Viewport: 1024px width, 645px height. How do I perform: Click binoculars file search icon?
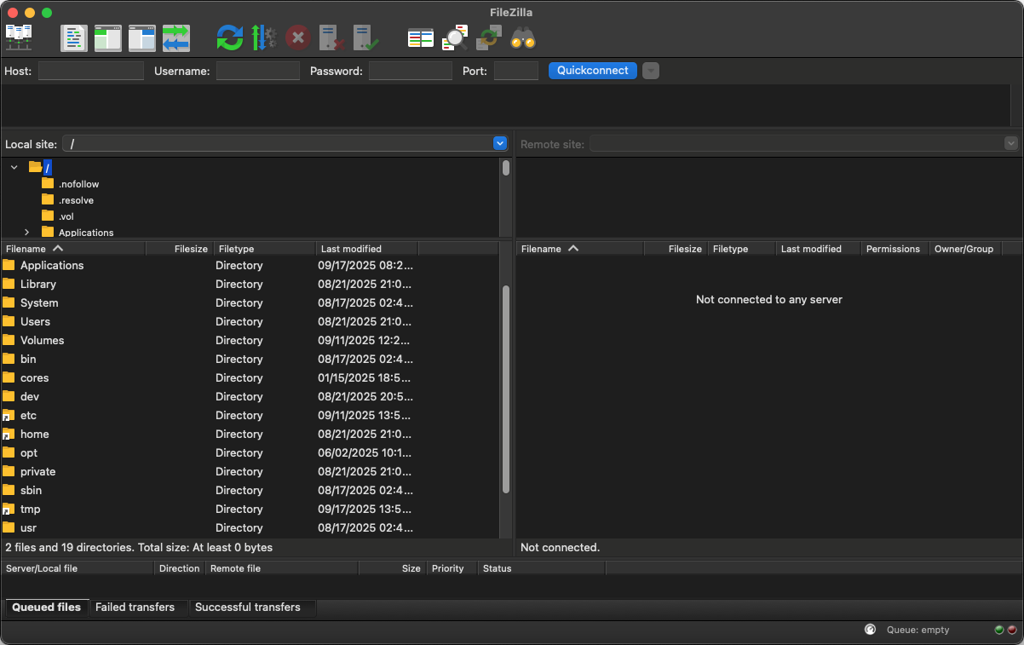(522, 37)
